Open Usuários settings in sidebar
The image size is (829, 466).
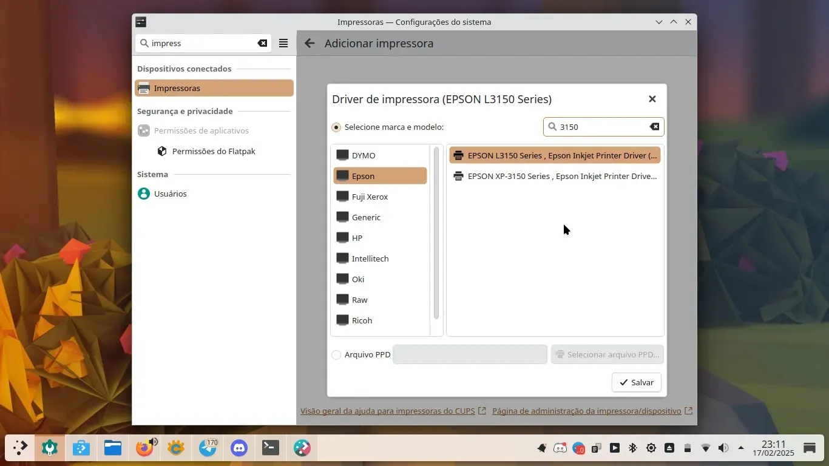pos(170,194)
